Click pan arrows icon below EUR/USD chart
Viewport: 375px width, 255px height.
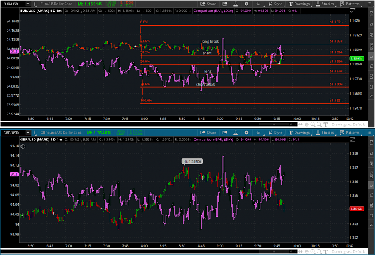[301, 124]
